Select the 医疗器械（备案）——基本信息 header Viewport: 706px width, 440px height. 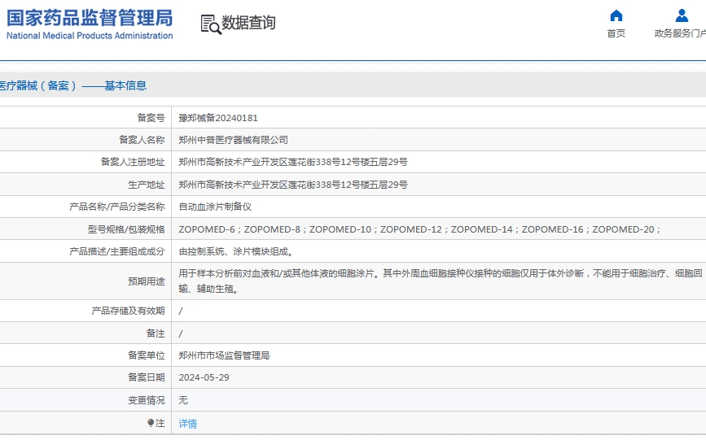[73, 85]
